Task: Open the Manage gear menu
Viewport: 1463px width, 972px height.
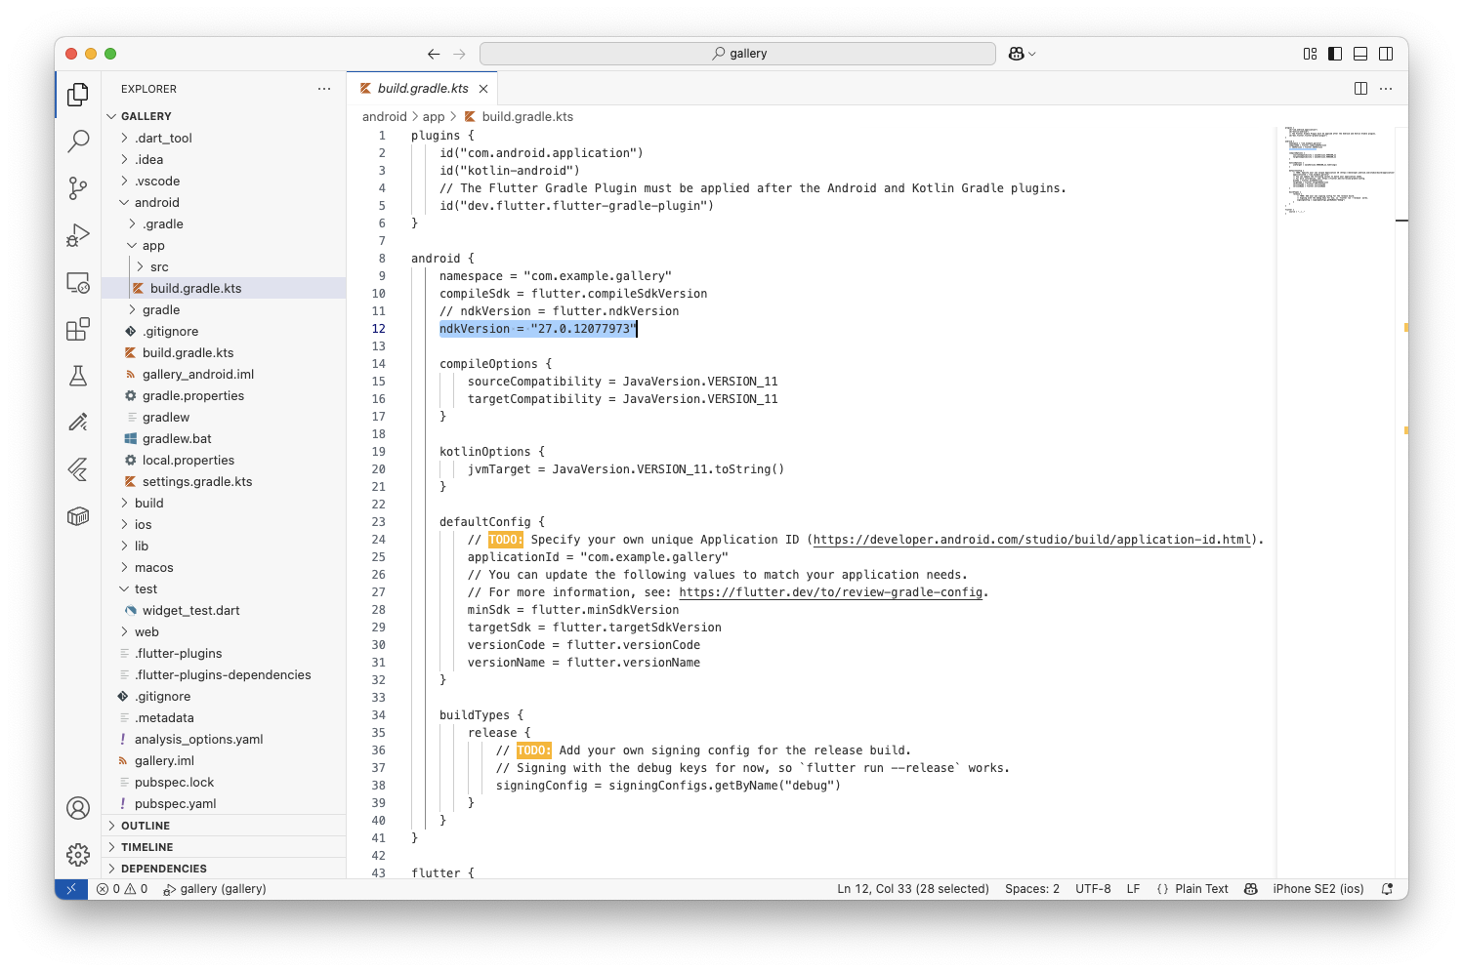Action: [x=78, y=855]
